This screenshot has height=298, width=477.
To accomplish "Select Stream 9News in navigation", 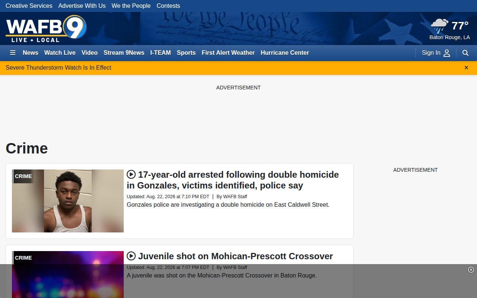I will (x=124, y=53).
